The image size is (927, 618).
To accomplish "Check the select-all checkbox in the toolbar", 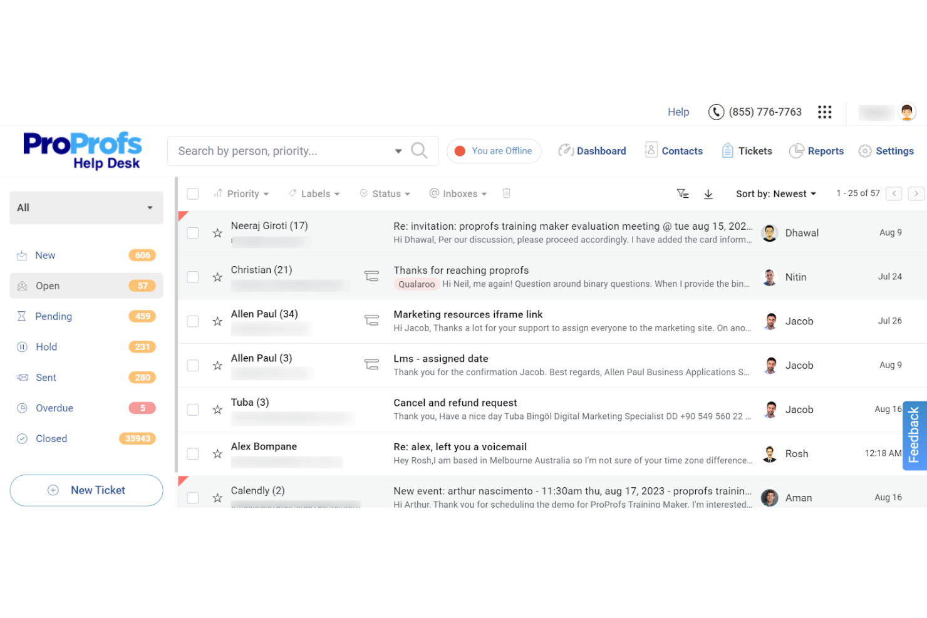I will (193, 193).
